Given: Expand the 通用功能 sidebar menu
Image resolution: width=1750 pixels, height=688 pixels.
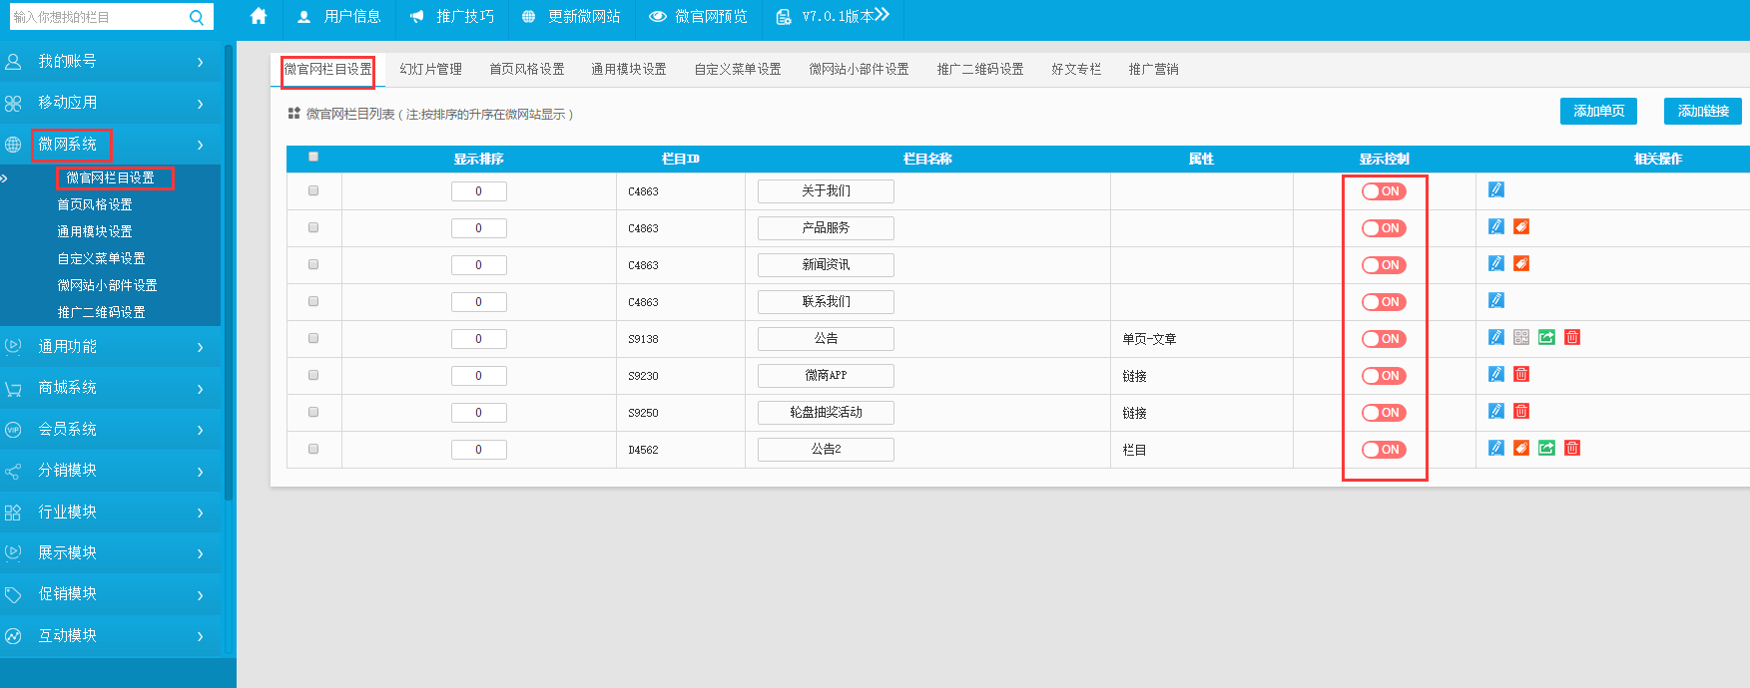Looking at the screenshot, I should pyautogui.click(x=110, y=346).
